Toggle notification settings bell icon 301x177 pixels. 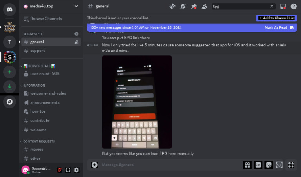click(183, 6)
